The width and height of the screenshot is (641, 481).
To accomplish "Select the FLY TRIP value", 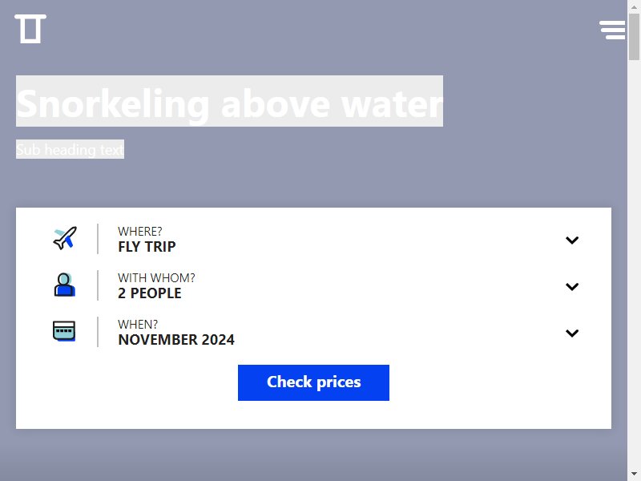I will 147,247.
